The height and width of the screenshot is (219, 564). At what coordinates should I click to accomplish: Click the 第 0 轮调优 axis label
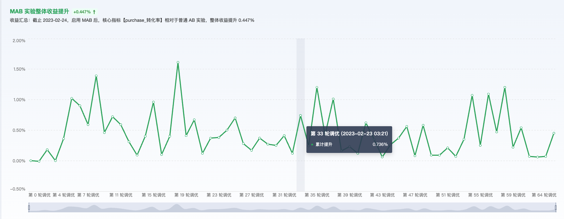click(39, 195)
